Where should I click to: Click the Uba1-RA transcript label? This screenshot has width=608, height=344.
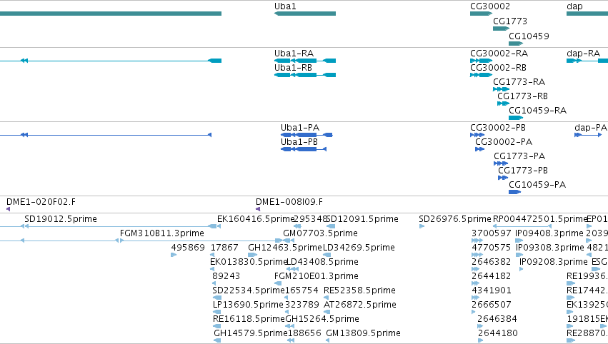coord(294,54)
